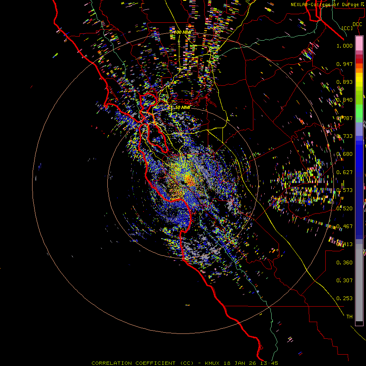The image size is (366, 366).
Task: Click the Correlation Coefficient KMUX caption text
Action: [185, 363]
